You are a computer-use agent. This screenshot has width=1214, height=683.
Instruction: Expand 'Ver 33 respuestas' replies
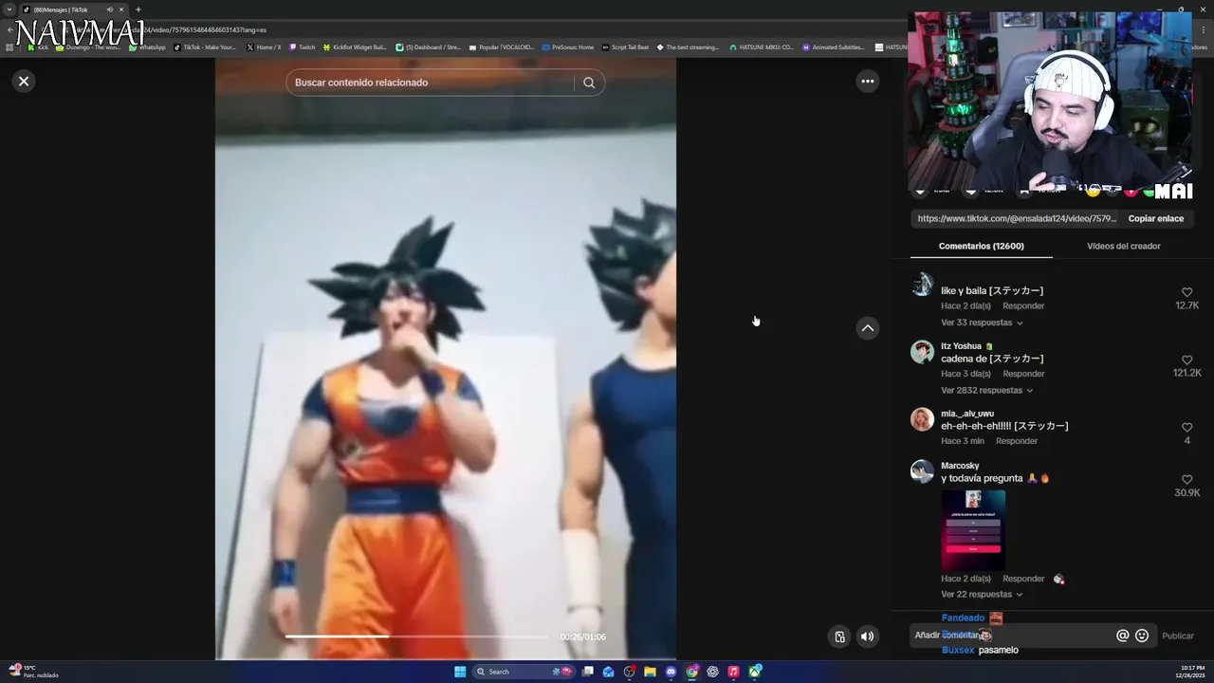click(982, 323)
